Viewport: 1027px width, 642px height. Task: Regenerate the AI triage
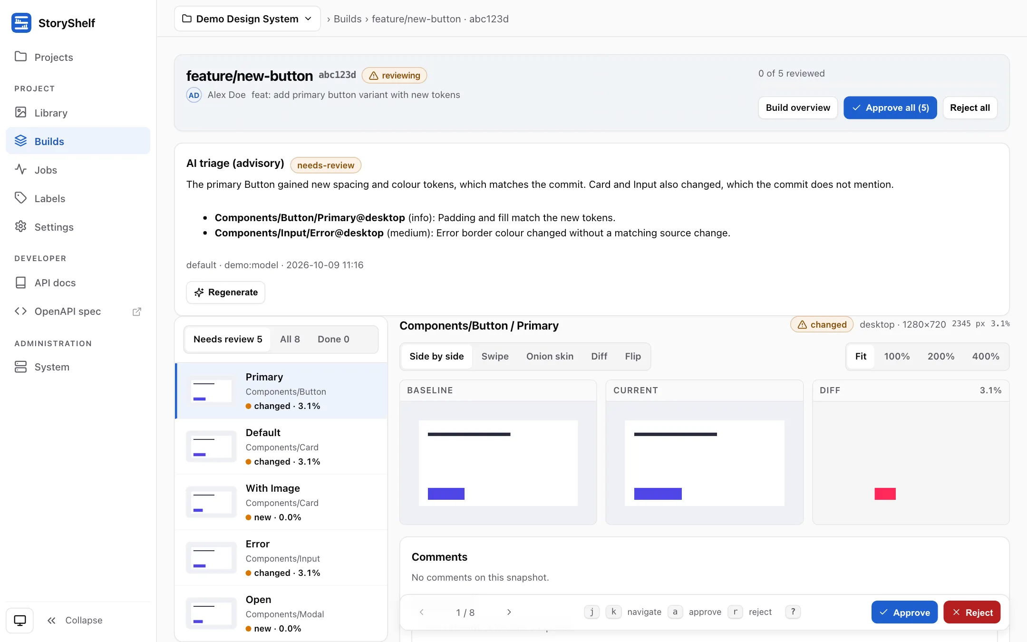point(225,292)
